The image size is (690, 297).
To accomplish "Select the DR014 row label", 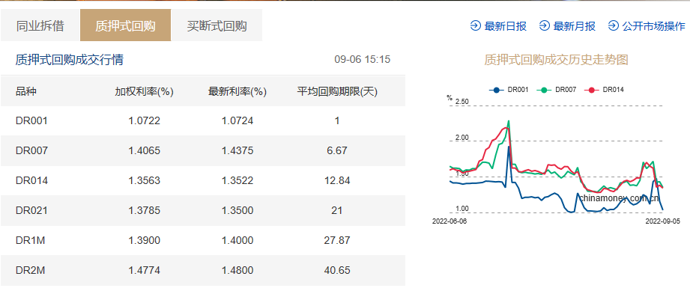I will 31,180.
